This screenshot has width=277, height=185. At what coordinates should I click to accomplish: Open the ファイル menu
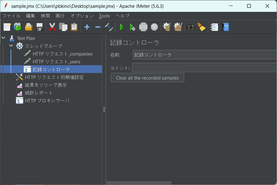[x=12, y=16]
